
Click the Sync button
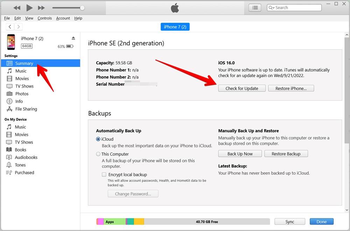(290, 222)
